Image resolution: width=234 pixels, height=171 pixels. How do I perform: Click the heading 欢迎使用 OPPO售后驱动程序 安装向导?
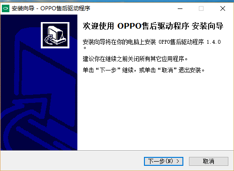pos(153,26)
